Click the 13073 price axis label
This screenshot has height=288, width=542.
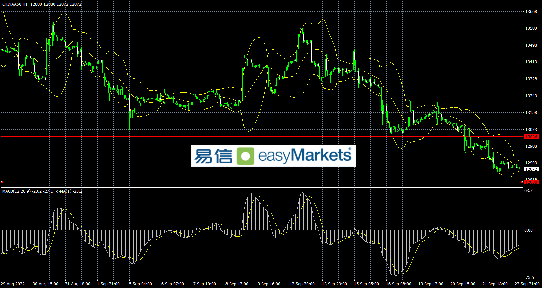[x=531, y=130]
